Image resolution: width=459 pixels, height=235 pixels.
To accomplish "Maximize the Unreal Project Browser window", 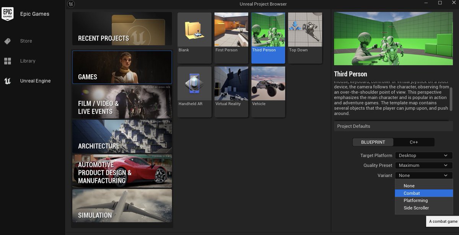I will [x=440, y=3].
